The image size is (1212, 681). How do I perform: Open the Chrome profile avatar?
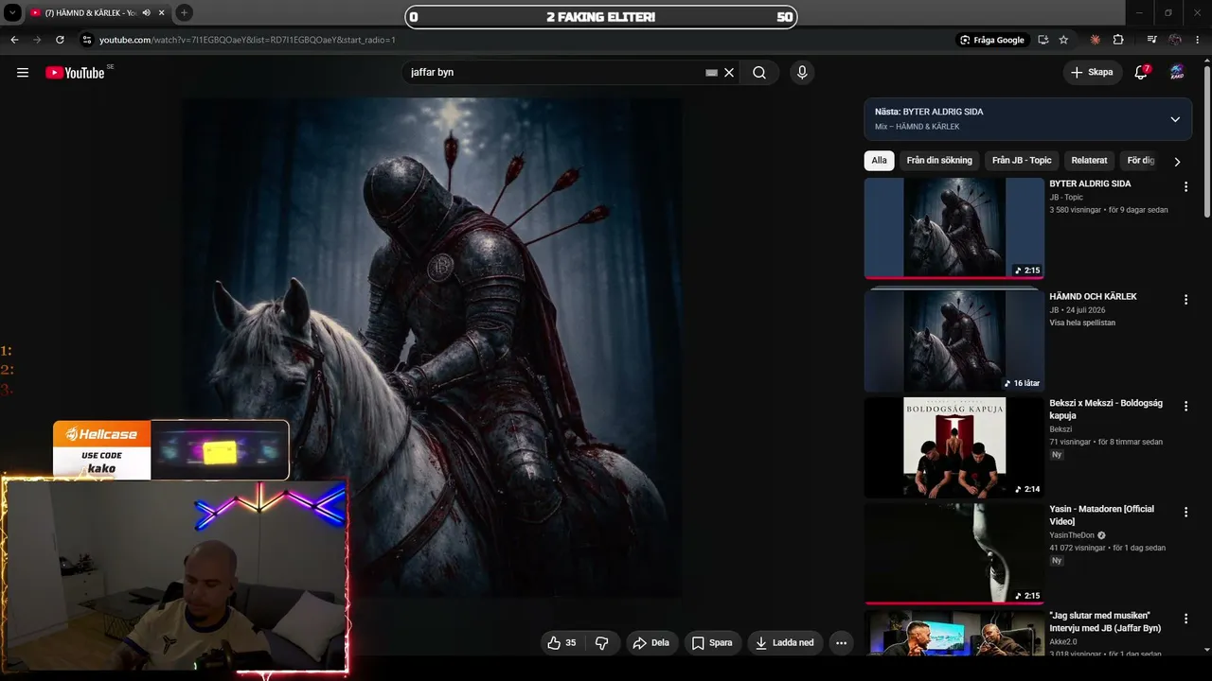click(x=1175, y=40)
